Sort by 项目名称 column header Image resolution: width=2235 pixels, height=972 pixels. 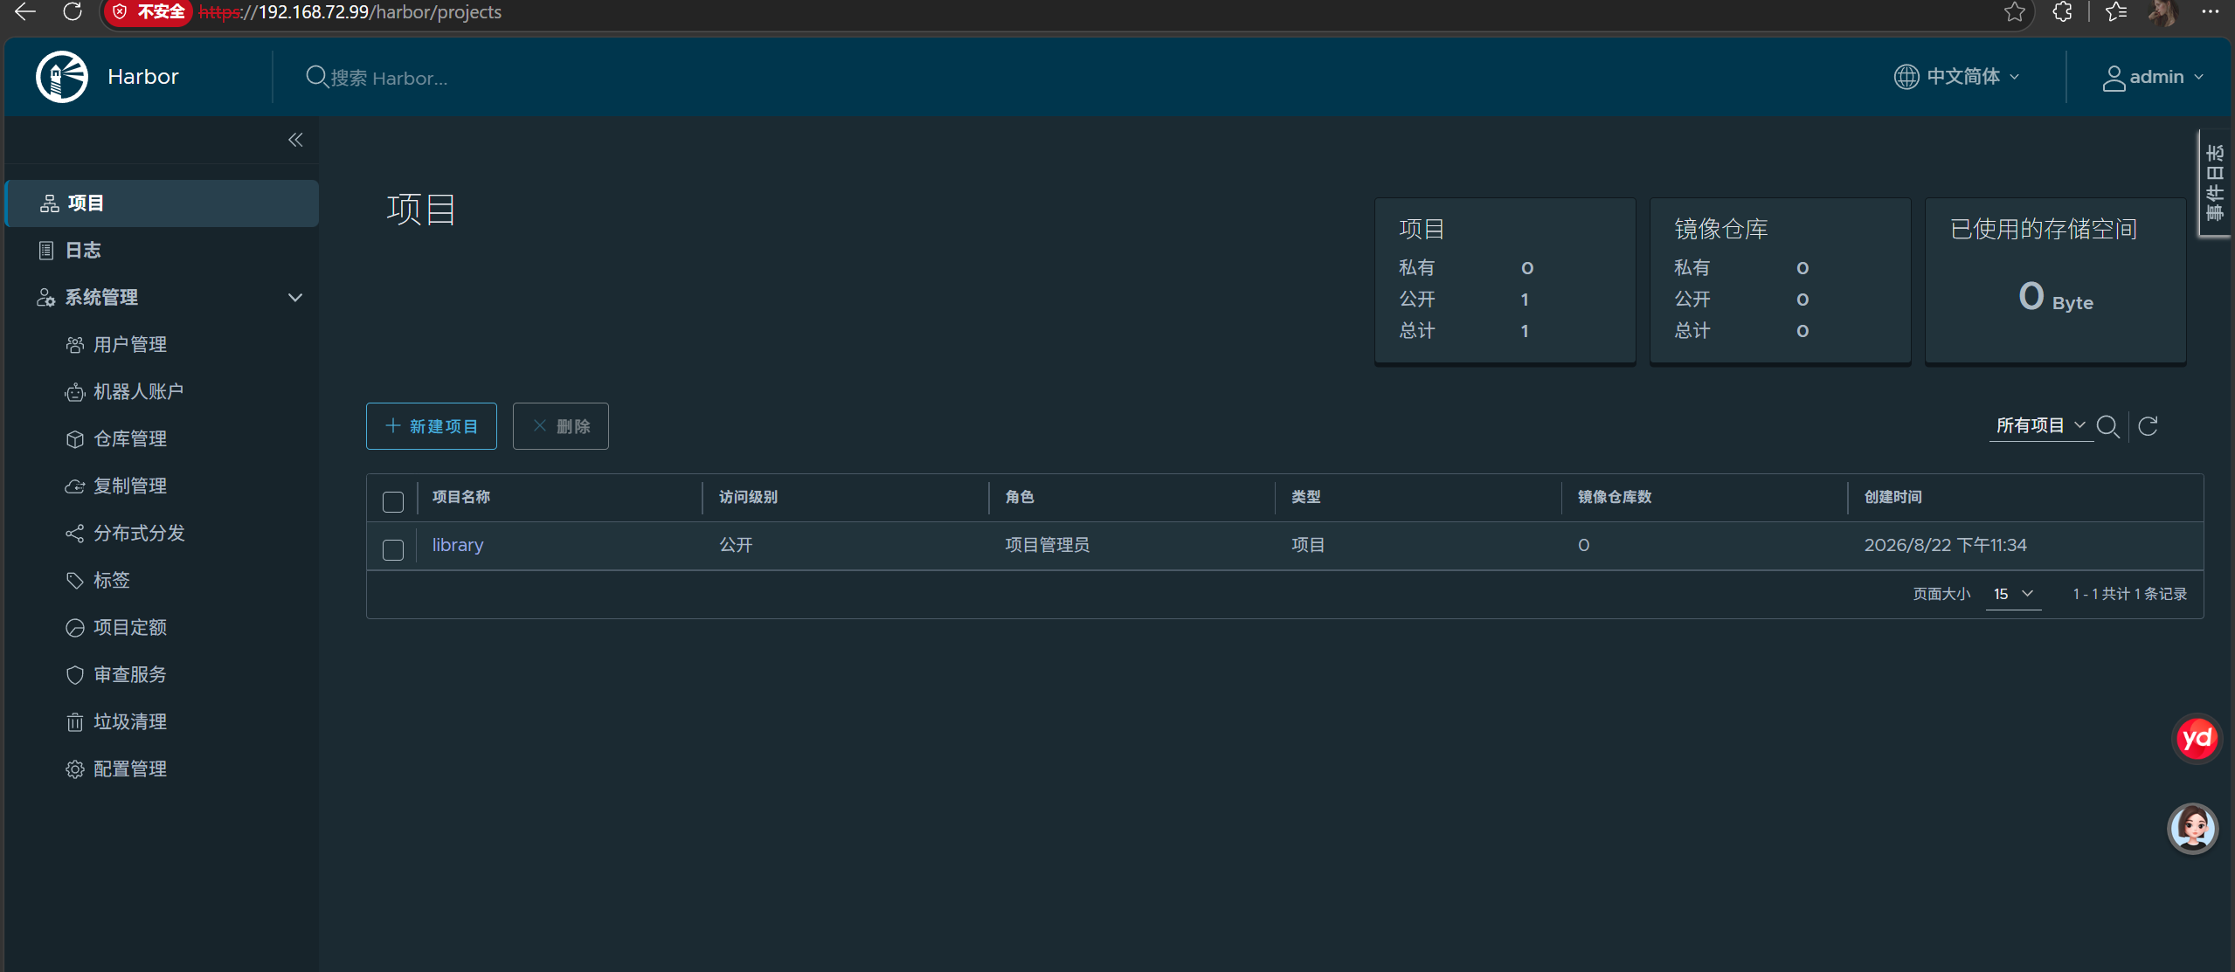[x=461, y=497]
